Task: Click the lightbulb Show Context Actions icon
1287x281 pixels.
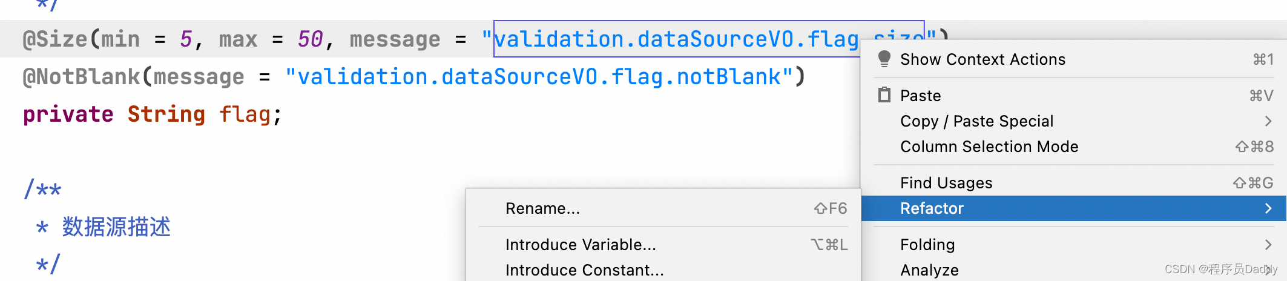Action: pos(884,59)
